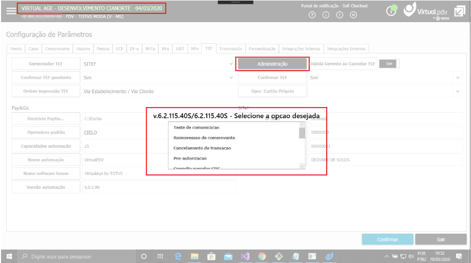
Task: Open the blue swirl app in taskbar
Action: [329, 256]
